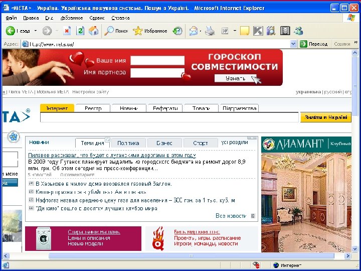The width and height of the screenshot is (361, 271).
Task: Click the Узнать button in horoscope banner
Action: (x=235, y=78)
